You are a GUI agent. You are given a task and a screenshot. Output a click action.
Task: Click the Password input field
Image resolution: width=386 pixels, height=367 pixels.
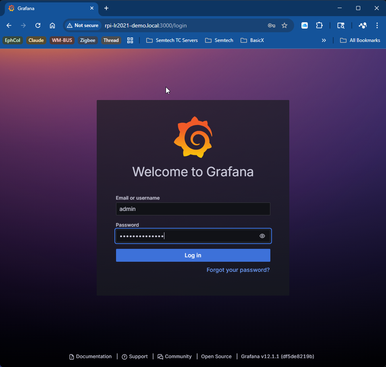pyautogui.click(x=193, y=236)
